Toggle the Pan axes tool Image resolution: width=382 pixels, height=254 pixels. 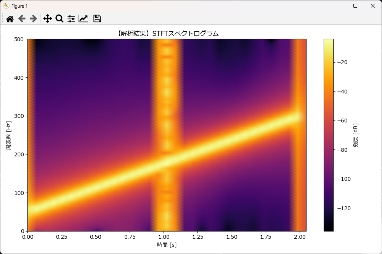pos(47,19)
